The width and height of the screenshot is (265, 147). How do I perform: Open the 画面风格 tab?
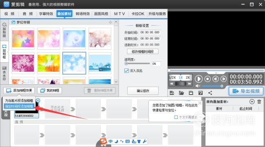point(101,14)
